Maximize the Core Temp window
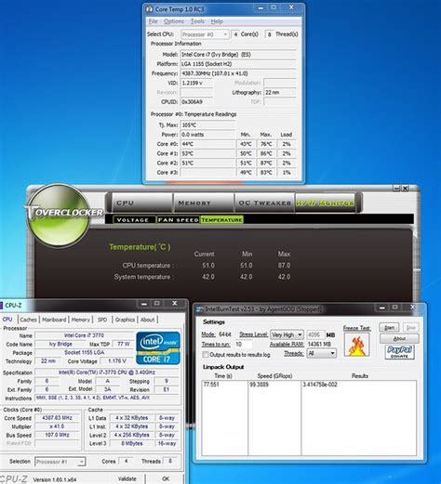 point(274,7)
